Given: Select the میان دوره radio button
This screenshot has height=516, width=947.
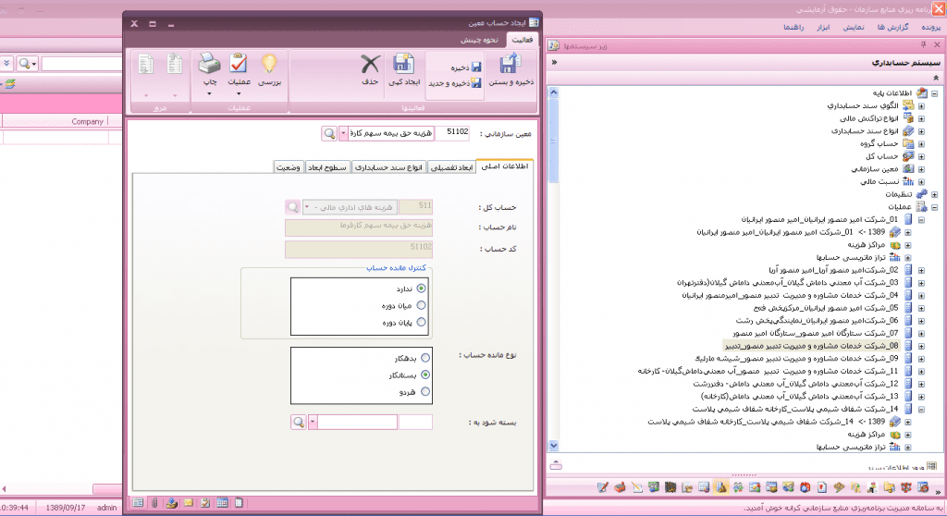Looking at the screenshot, I should click(422, 304).
